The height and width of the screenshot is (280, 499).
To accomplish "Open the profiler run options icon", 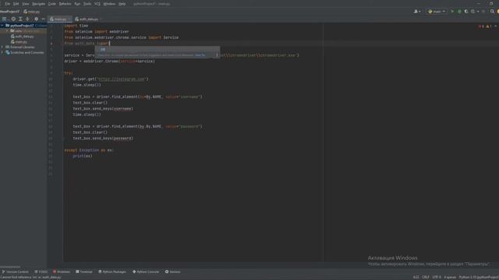I will pyautogui.click(x=474, y=12).
